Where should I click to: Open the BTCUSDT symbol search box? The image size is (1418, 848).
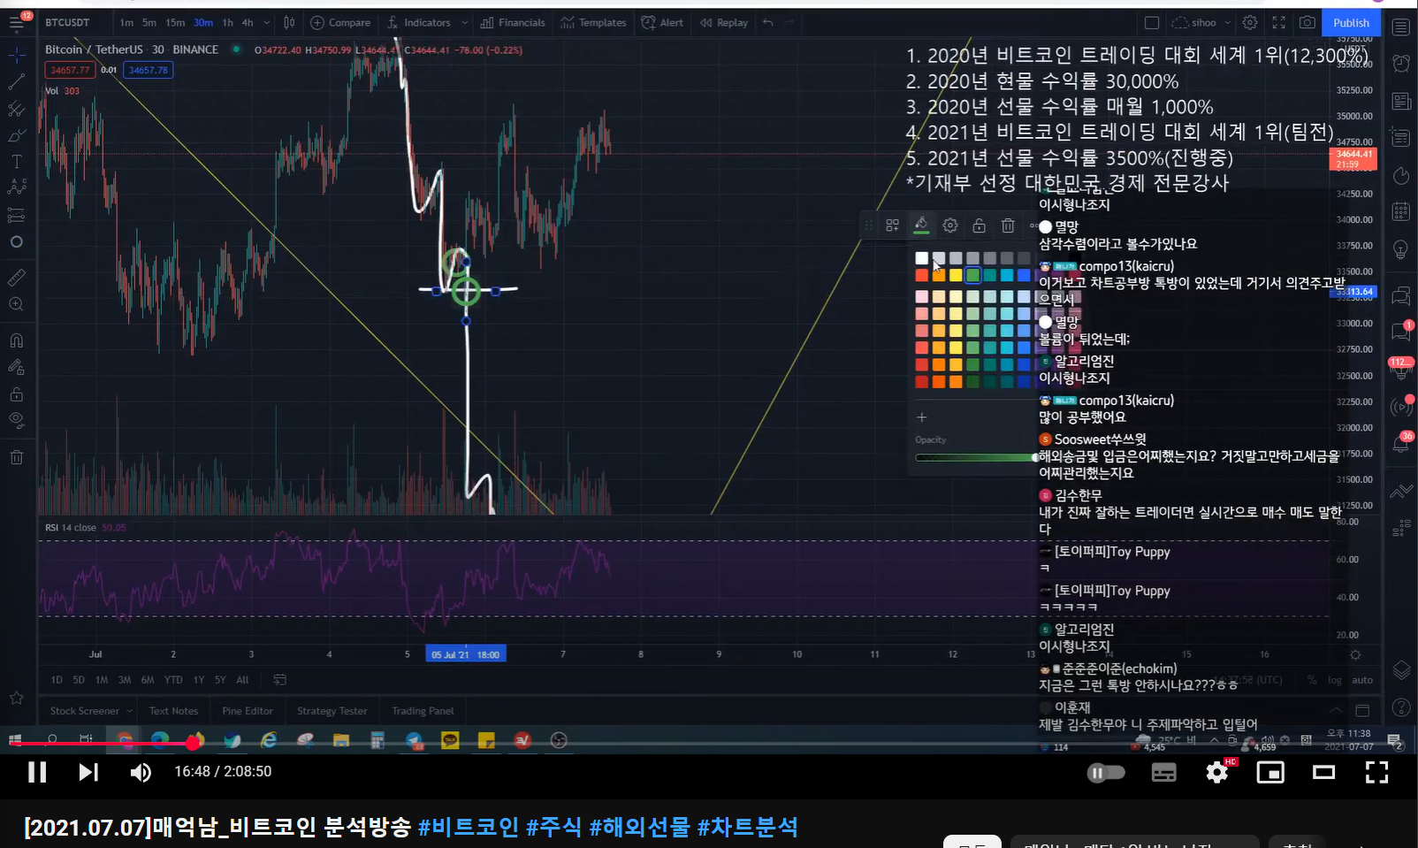click(x=67, y=22)
